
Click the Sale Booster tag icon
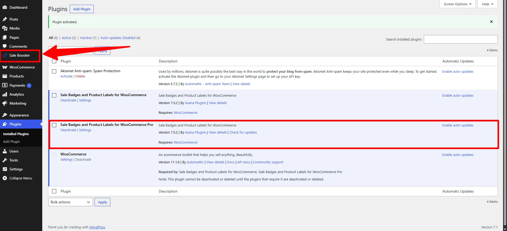pos(5,55)
